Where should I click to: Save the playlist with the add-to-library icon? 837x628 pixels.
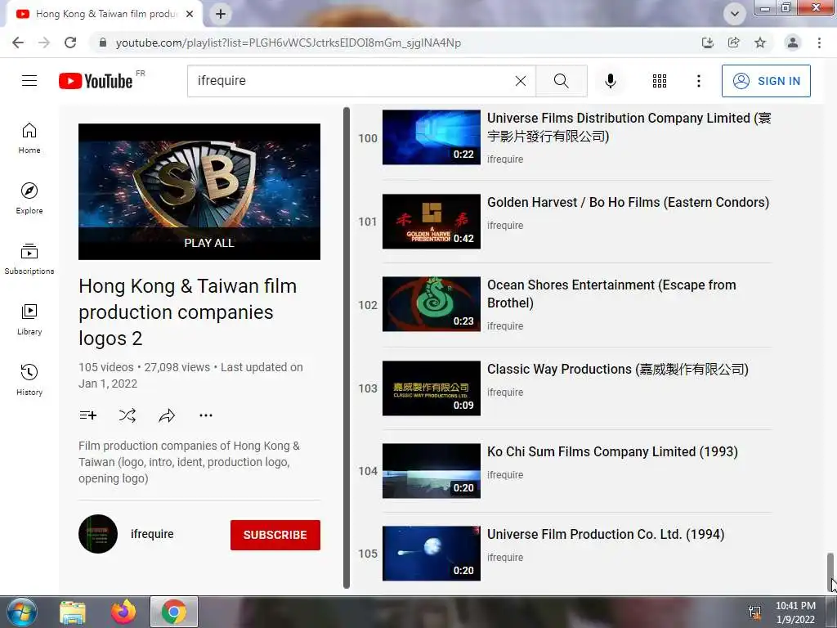point(88,415)
